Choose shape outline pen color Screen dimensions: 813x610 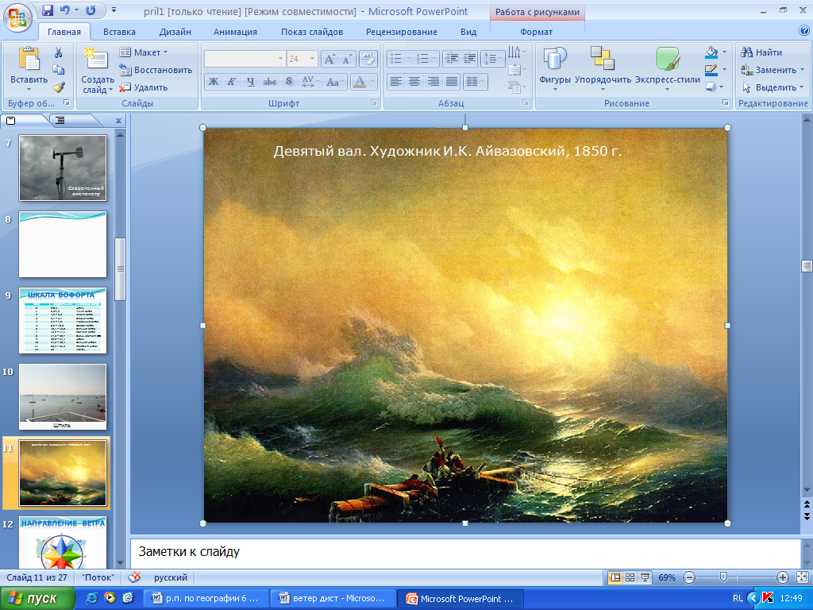(x=711, y=70)
